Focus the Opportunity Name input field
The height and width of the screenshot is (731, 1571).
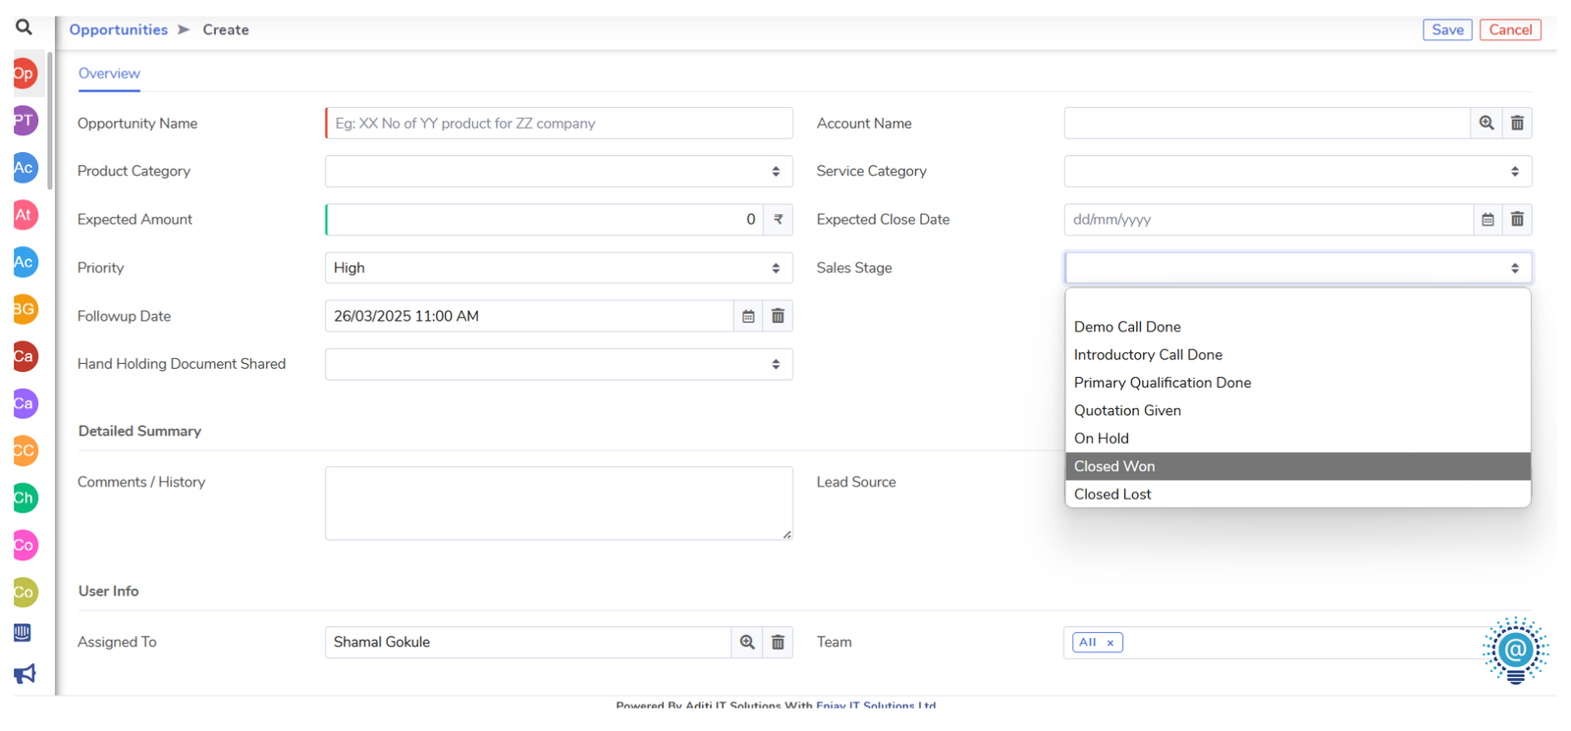(x=559, y=124)
